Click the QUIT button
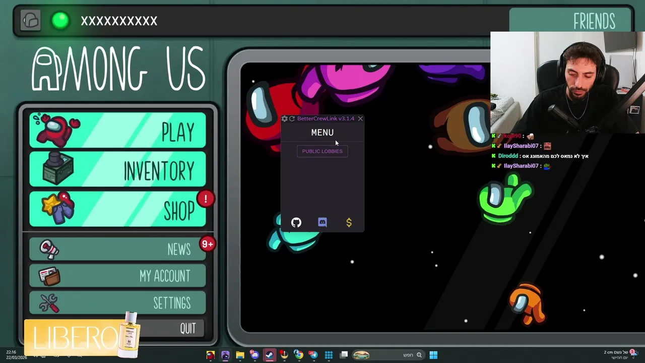The image size is (645, 363). tap(171, 329)
